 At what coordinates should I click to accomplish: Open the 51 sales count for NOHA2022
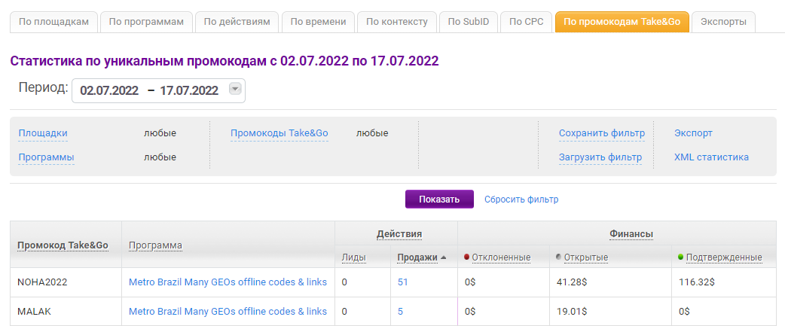coord(403,282)
